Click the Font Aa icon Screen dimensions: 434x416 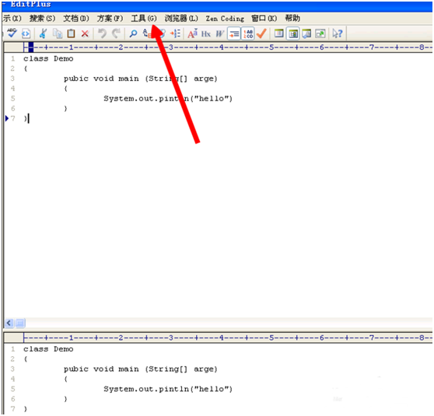pos(193,33)
